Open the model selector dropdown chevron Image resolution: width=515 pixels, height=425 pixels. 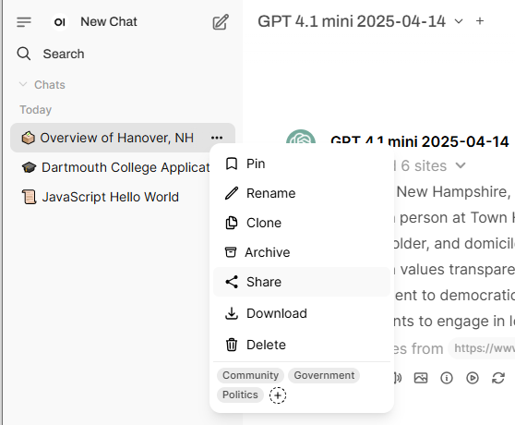pos(459,21)
